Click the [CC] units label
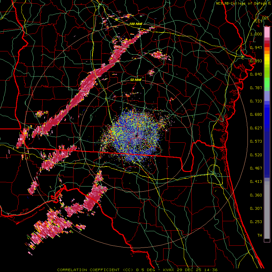The width and height of the screenshot is (272, 272). (x=258, y=21)
